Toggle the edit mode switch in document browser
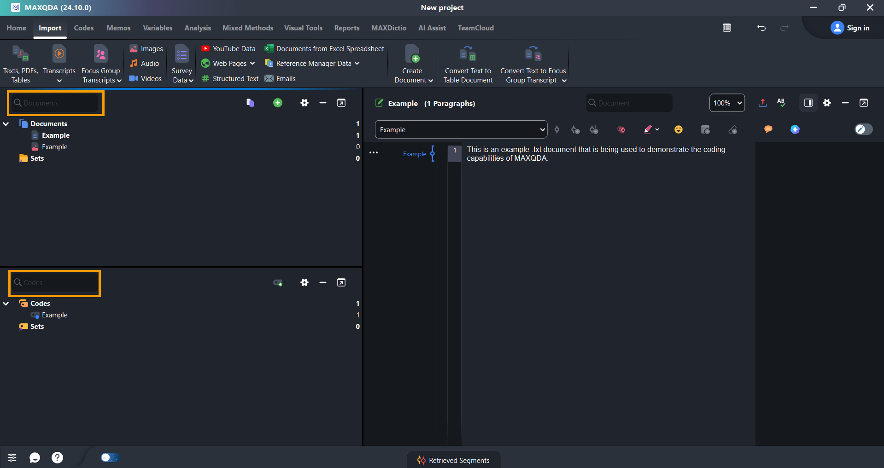The width and height of the screenshot is (884, 468). (x=863, y=129)
